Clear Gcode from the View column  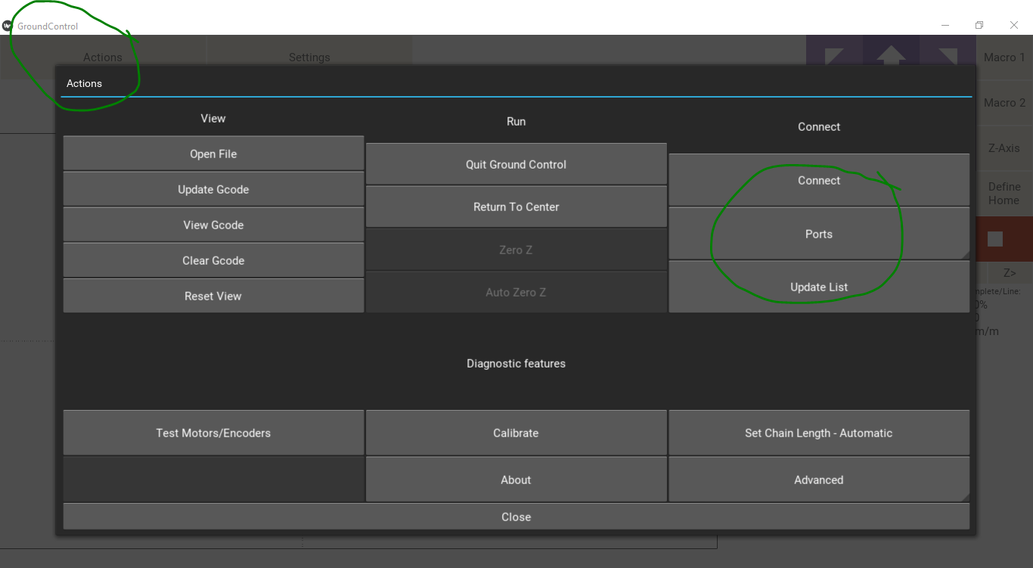click(213, 260)
